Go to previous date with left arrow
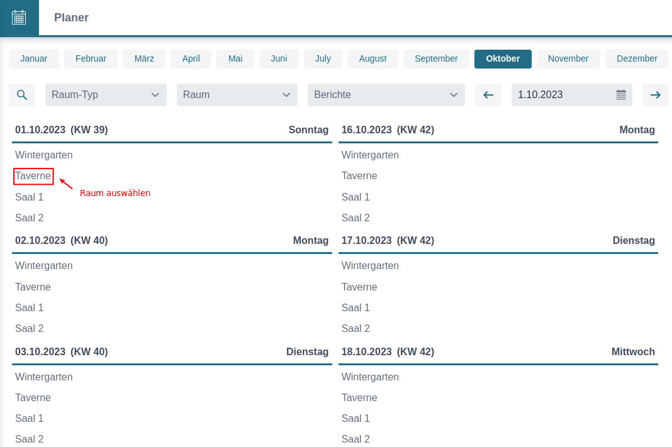Screen dimensions: 672x447 click(488, 95)
